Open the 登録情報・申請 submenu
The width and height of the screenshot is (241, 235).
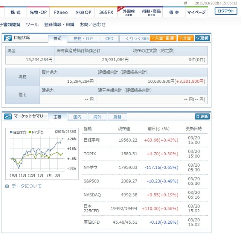(x=59, y=25)
